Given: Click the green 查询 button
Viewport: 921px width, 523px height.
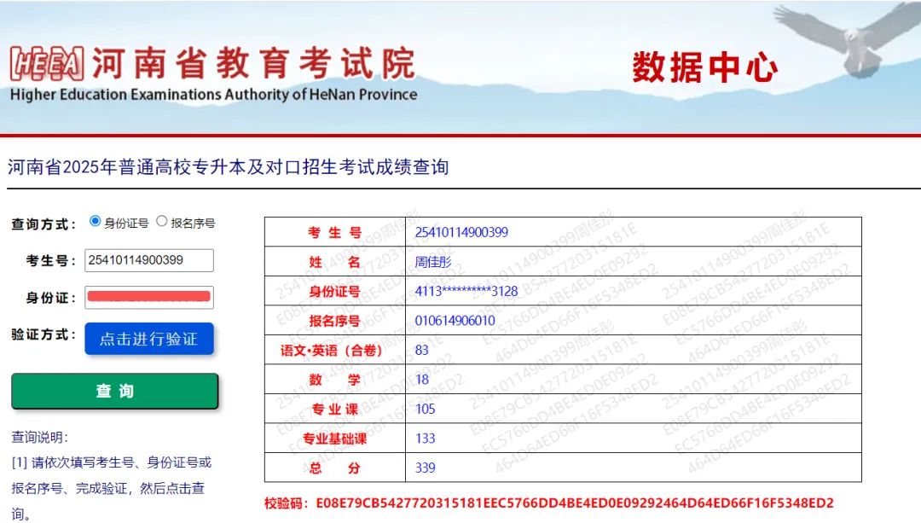Looking at the screenshot, I should click(x=114, y=391).
